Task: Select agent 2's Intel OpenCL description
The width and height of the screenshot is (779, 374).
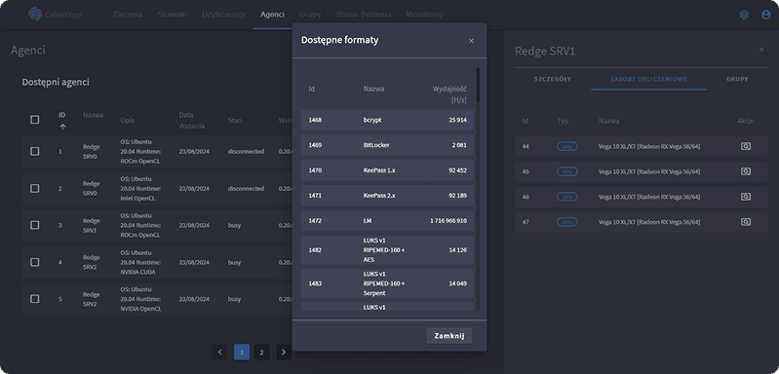Action: 140,189
